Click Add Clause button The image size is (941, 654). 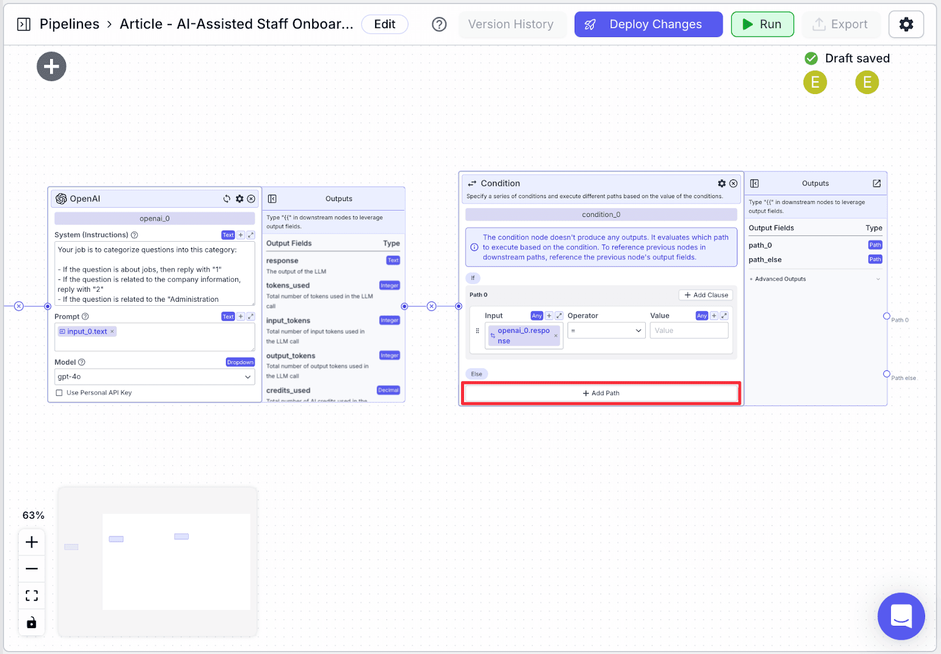pos(706,295)
